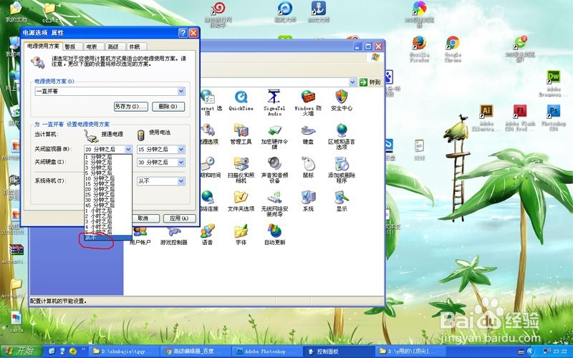Viewport: 573px width, 358px height.
Task: Select 45 分钟之后 from the list
Action: [x=108, y=205]
